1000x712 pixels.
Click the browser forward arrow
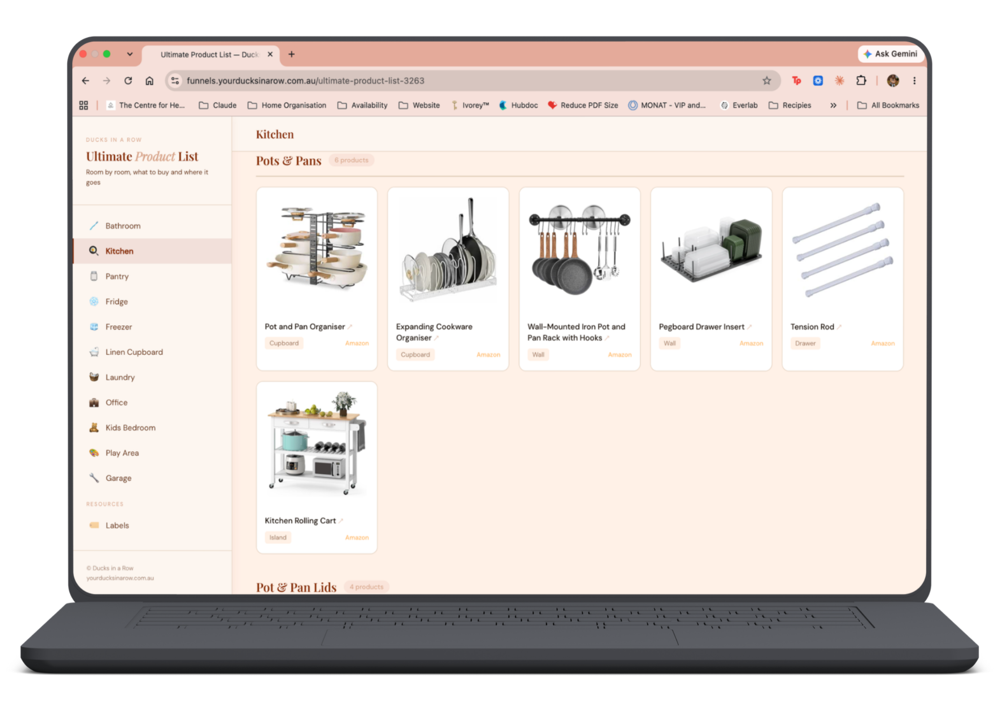tap(107, 81)
